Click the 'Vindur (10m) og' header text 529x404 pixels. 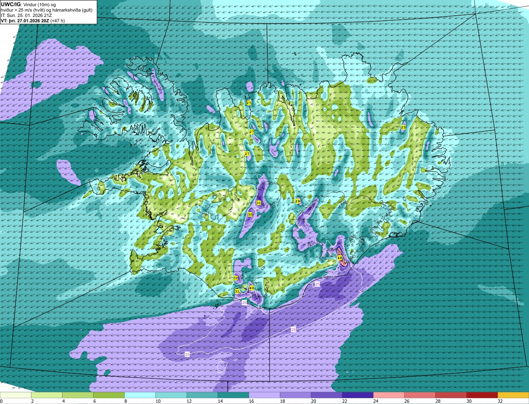point(39,4)
